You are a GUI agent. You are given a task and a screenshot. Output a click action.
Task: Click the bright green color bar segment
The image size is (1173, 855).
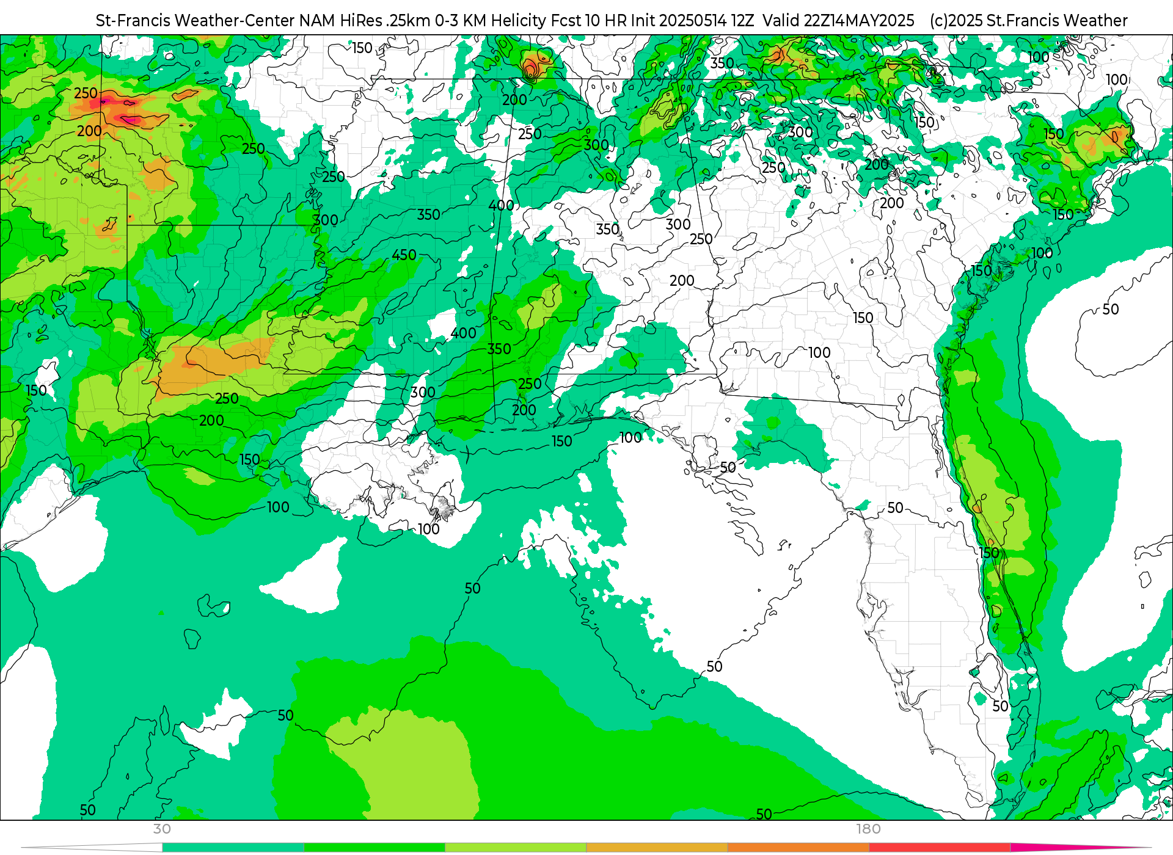(x=374, y=848)
